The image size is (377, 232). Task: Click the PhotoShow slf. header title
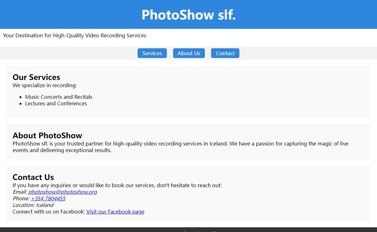[x=188, y=15]
